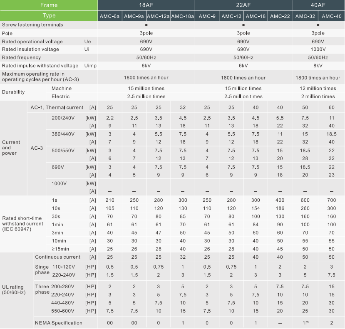The width and height of the screenshot is (345, 329).
Task: Click the AMC-40 type column header
Action: tap(332, 16)
